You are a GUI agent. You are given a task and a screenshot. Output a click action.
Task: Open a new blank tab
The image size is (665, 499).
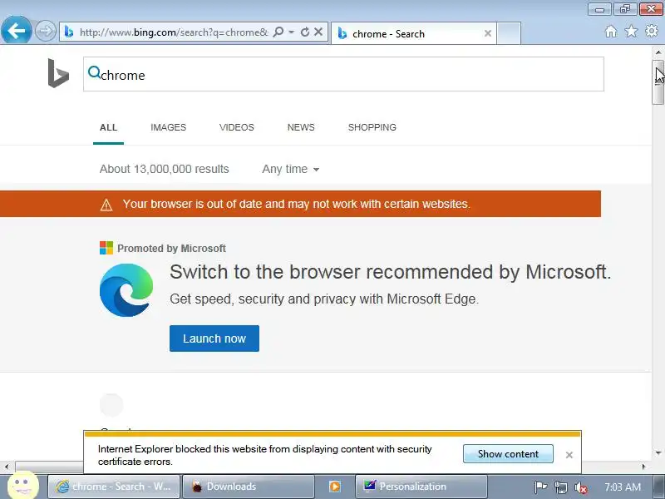509,33
